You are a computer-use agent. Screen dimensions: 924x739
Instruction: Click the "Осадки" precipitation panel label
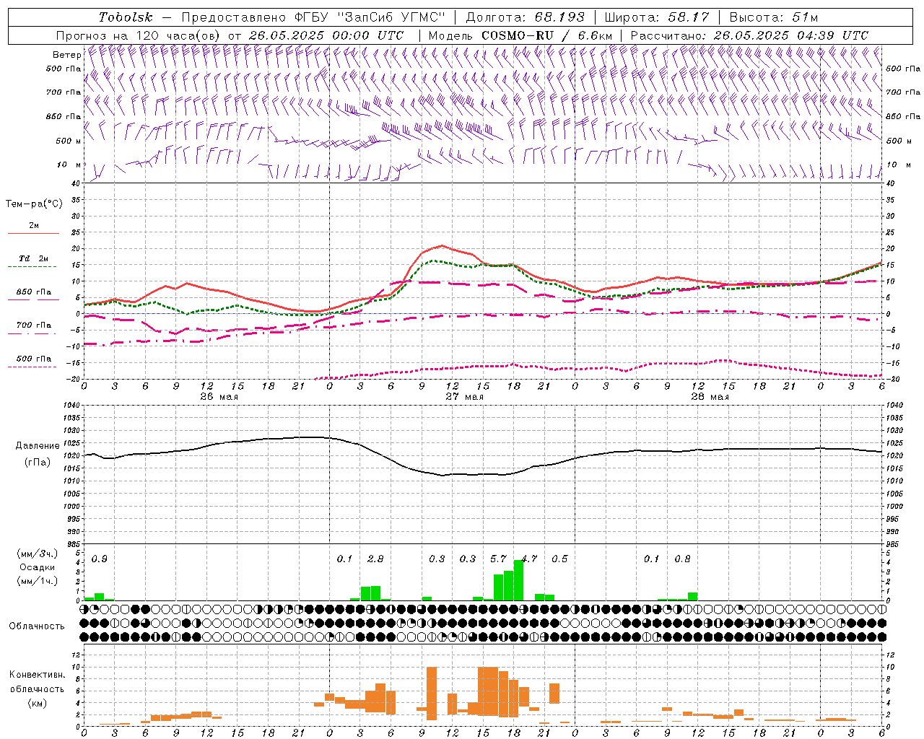click(x=37, y=567)
